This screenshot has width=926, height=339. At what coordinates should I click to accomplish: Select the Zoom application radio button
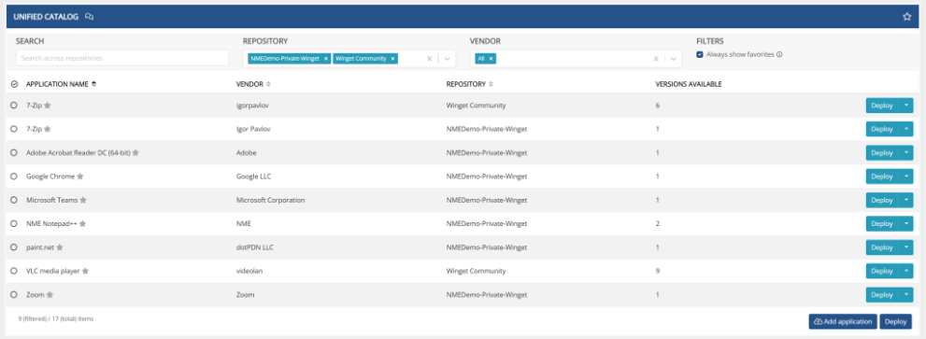tap(14, 295)
